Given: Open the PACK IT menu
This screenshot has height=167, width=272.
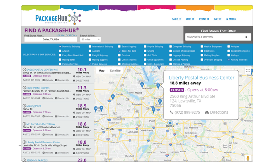Looking at the screenshot, I should tap(176, 19).
